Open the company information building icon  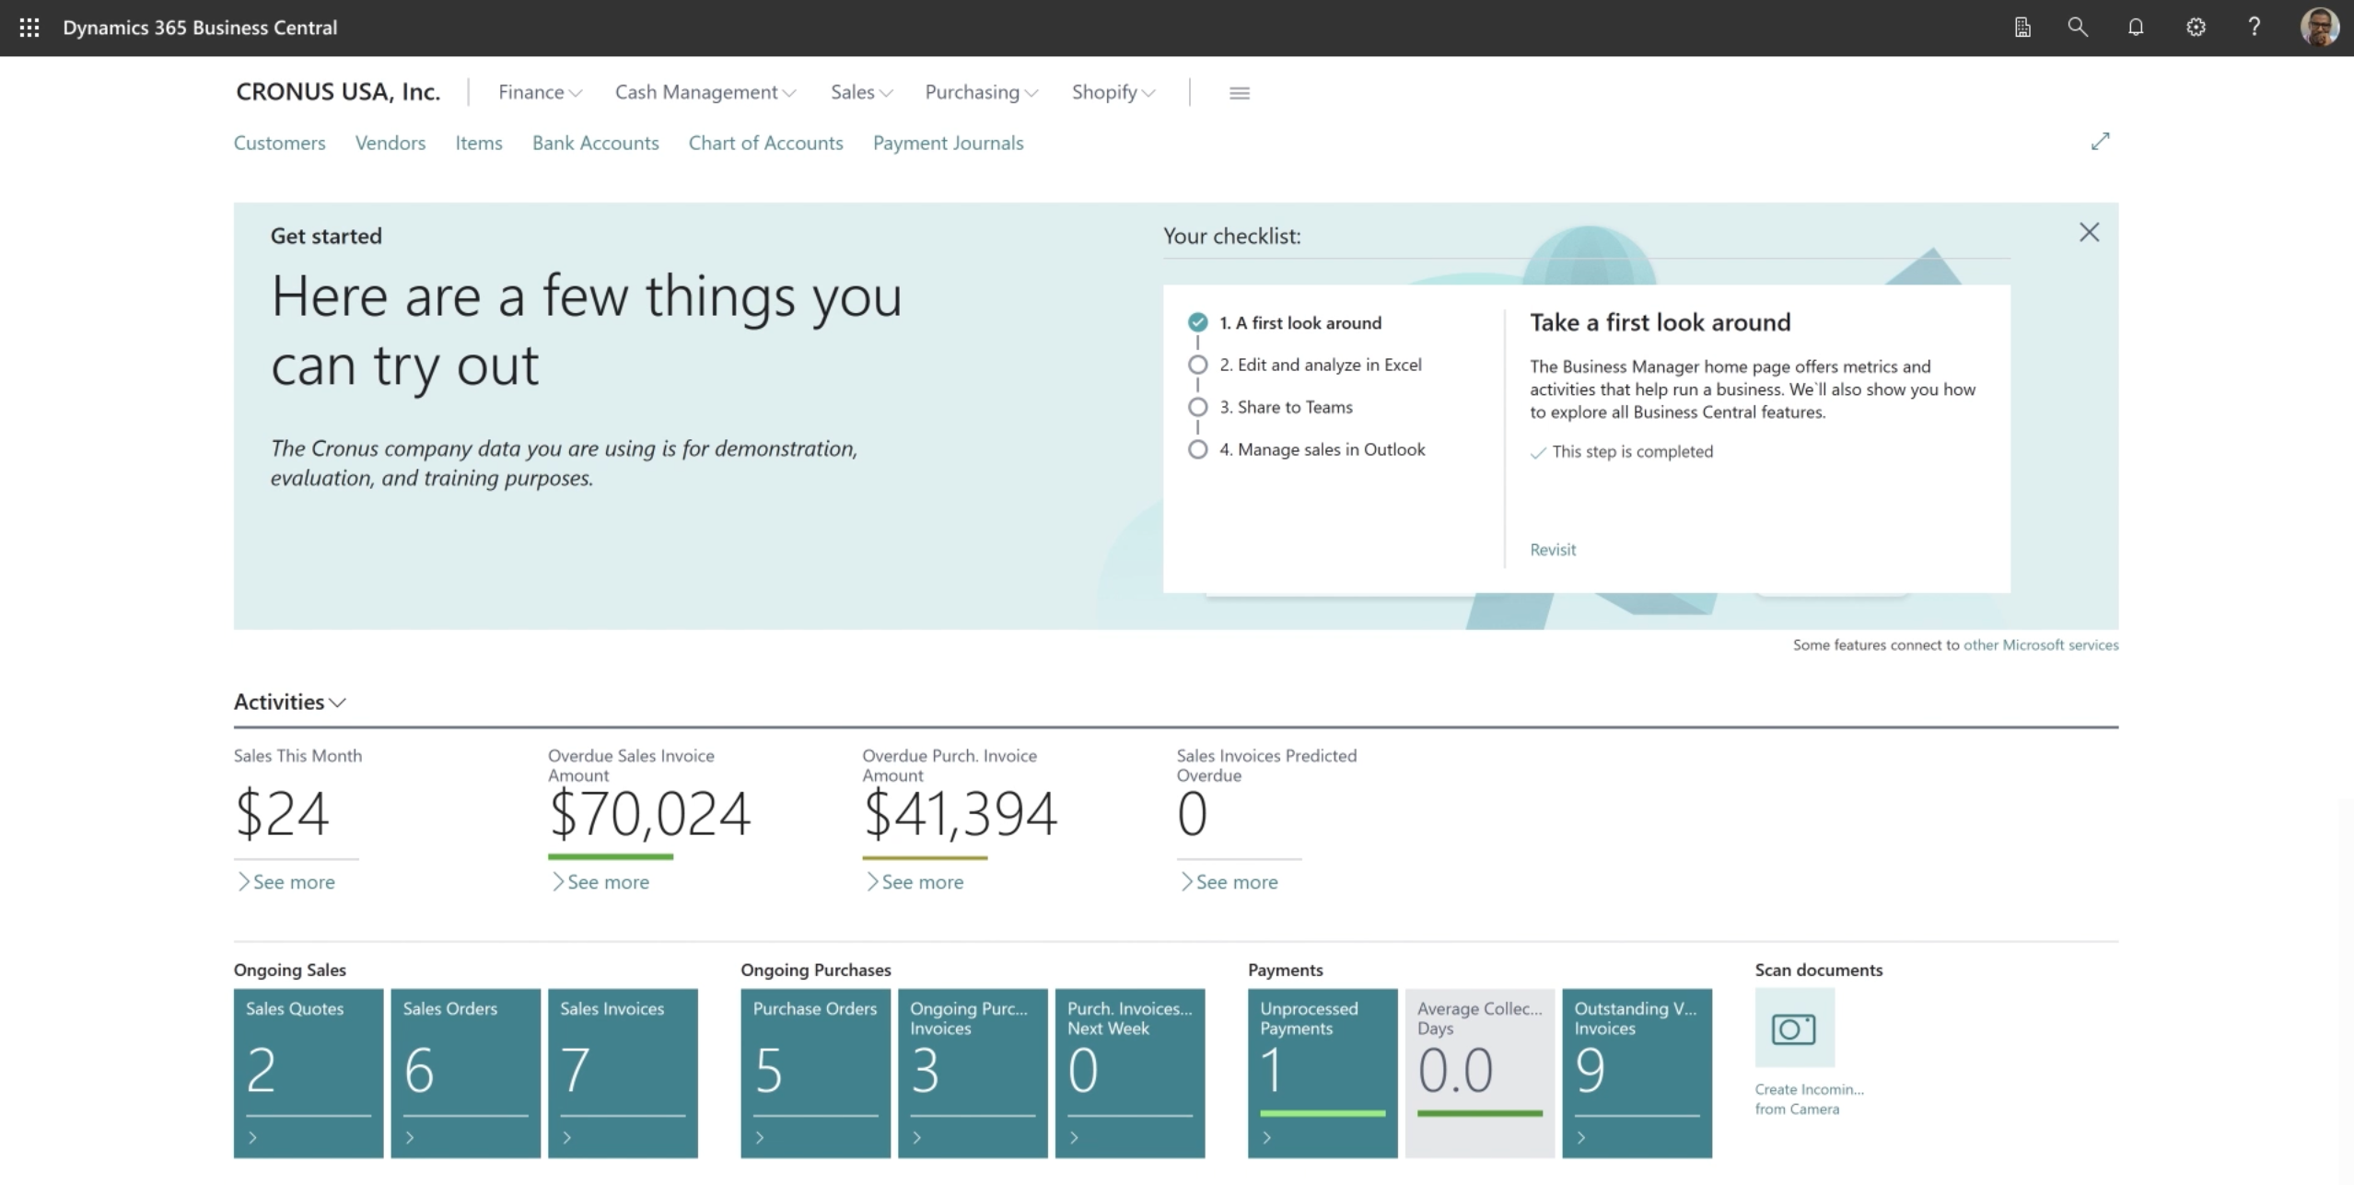(x=2022, y=28)
